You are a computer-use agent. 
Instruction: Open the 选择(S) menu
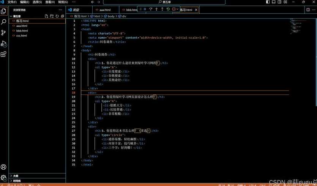point(37,2)
